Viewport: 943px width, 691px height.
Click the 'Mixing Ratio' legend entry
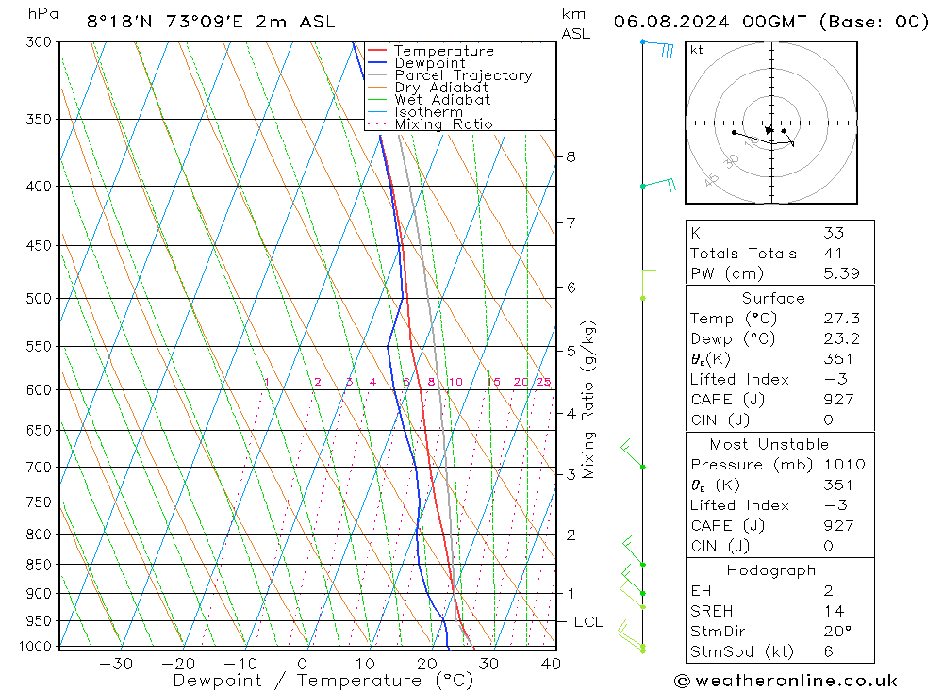click(443, 124)
